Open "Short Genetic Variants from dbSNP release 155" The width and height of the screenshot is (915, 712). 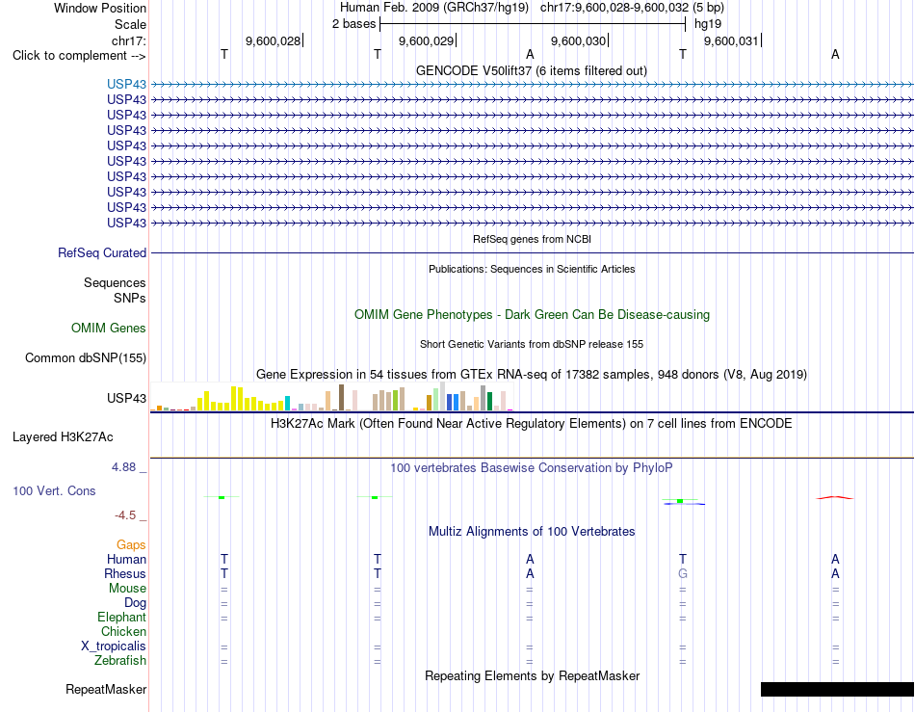[532, 344]
